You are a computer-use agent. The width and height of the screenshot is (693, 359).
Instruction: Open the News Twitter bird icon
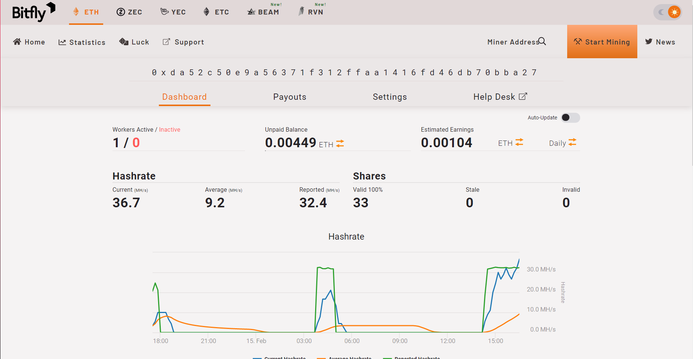click(649, 42)
